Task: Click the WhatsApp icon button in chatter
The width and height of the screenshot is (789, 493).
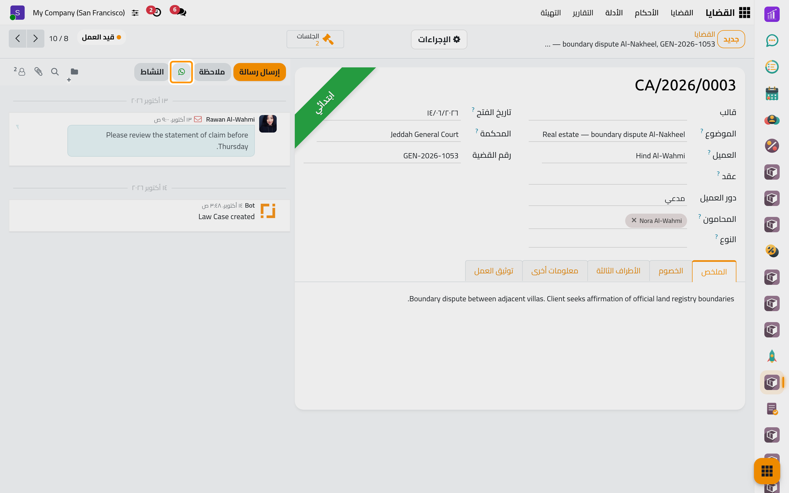Action: coord(181,72)
